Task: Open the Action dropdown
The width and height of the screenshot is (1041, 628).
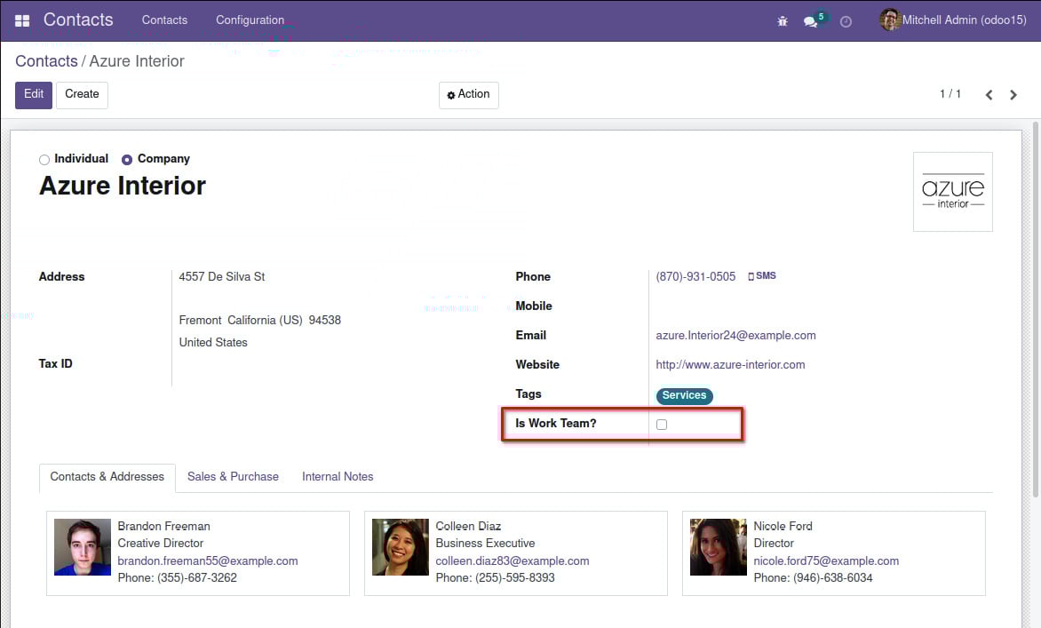Action: (x=469, y=95)
